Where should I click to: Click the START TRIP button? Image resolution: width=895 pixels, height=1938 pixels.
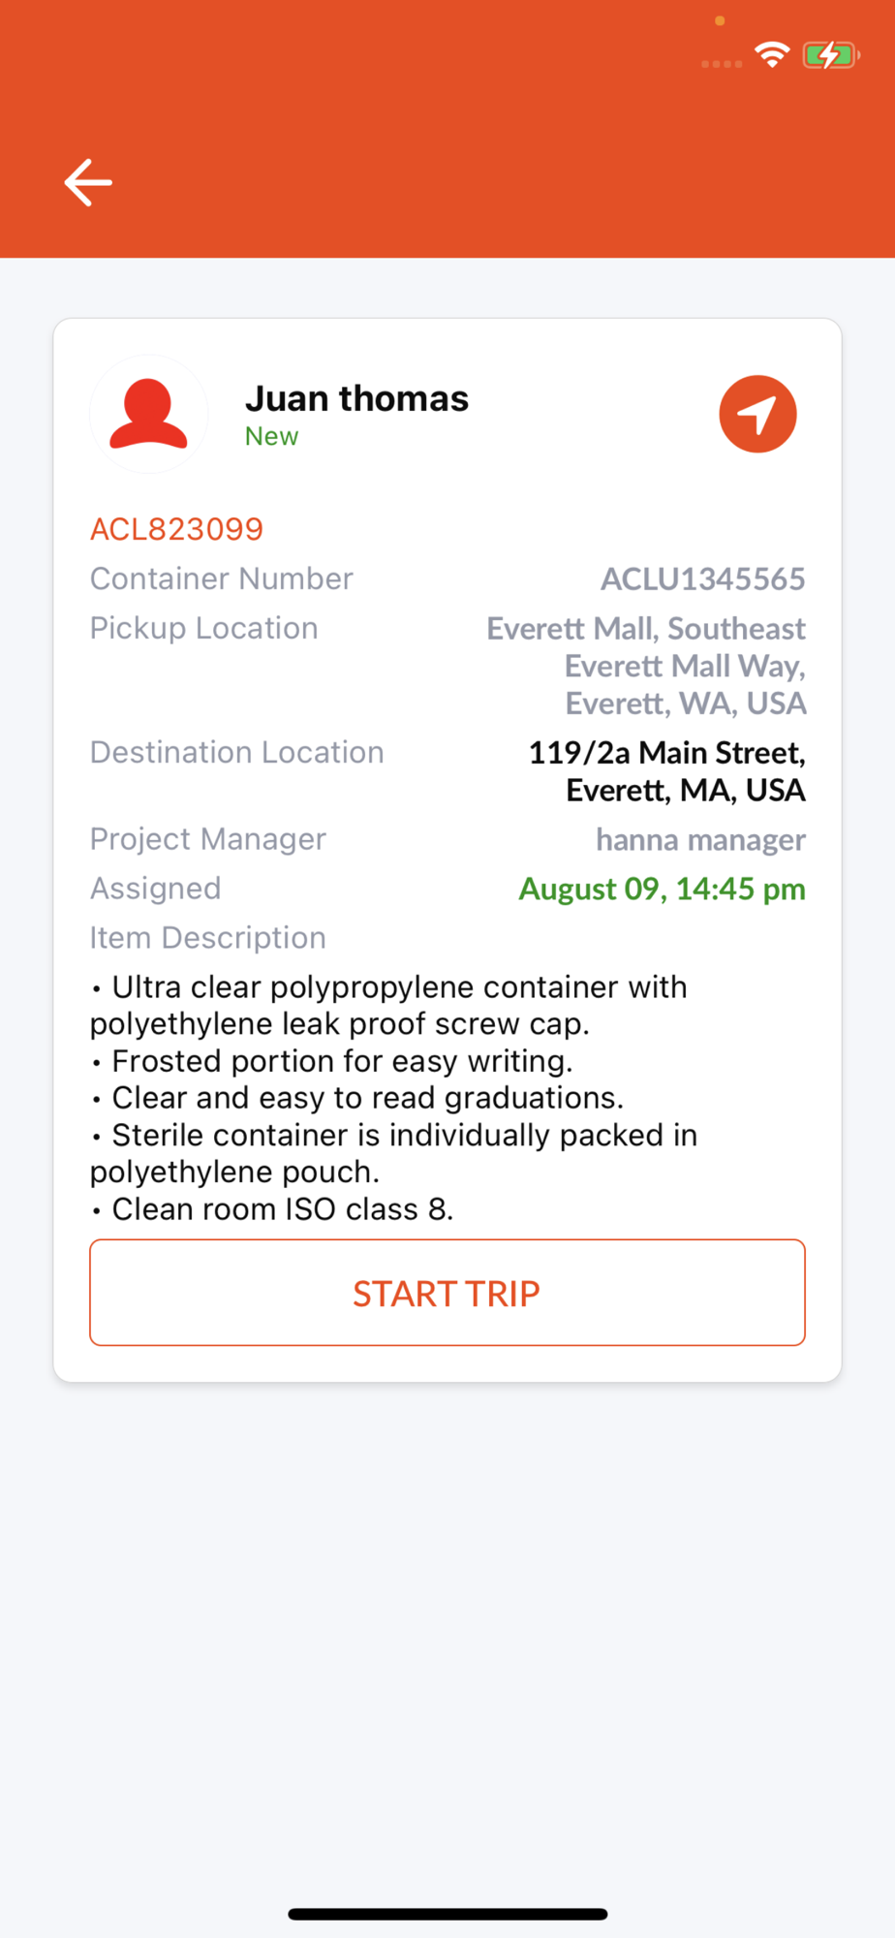[x=447, y=1293]
